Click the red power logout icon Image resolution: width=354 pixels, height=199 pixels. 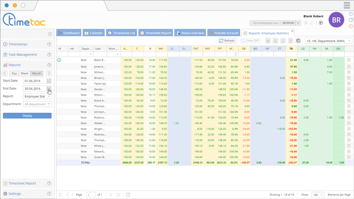[x=350, y=26]
